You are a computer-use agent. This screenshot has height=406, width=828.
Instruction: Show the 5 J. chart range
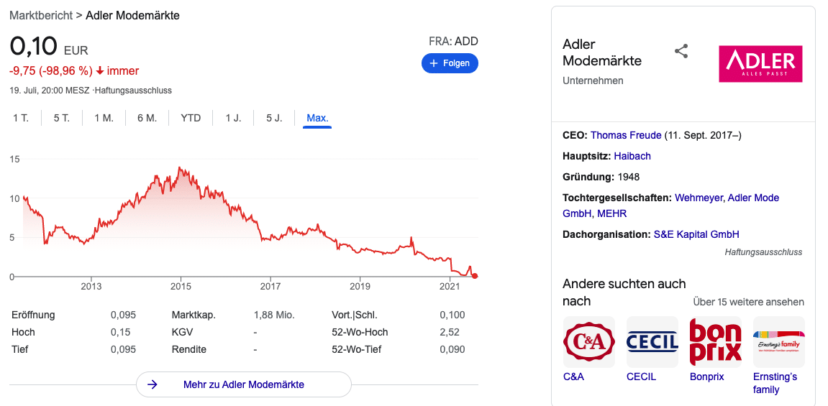click(274, 118)
